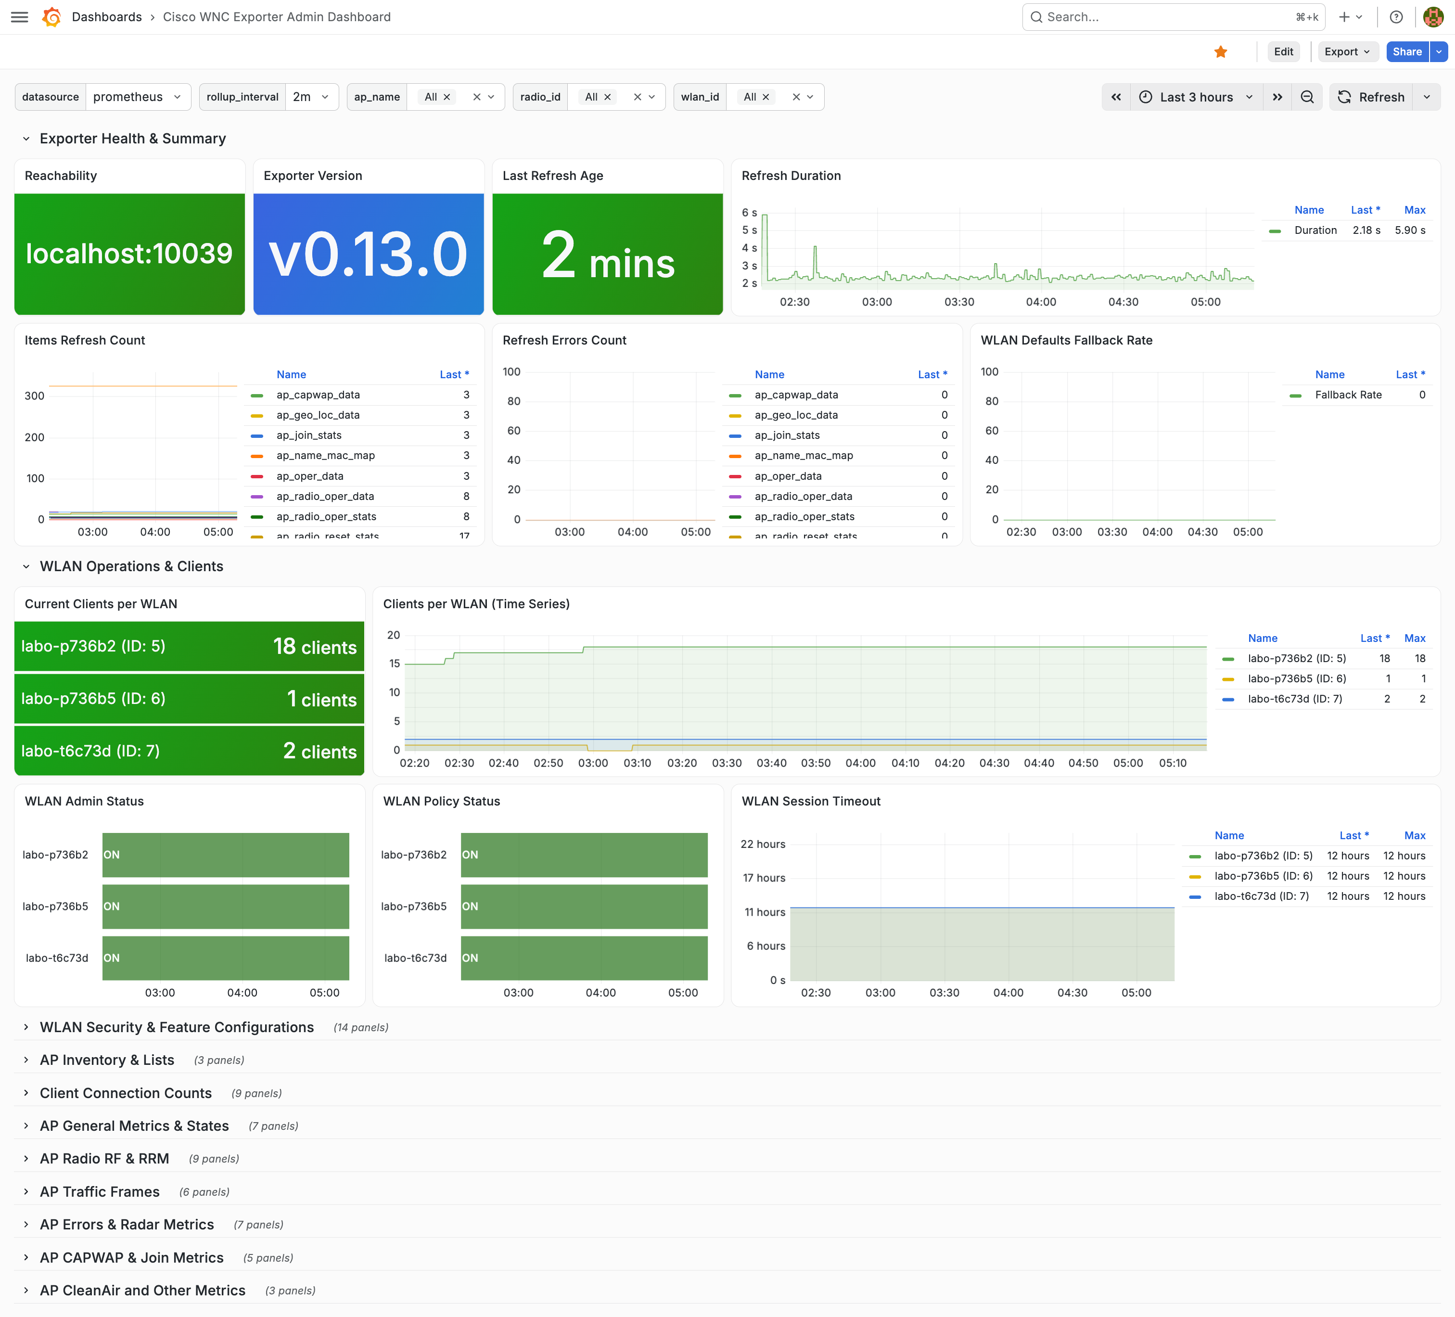This screenshot has height=1317, width=1455.
Task: Toggle labo-p736b5 in WLAN Session Timeout legend
Action: 1263,876
